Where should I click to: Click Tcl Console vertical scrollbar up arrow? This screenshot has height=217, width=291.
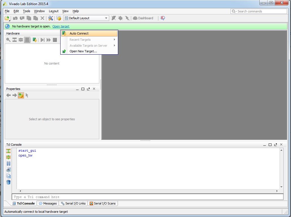coord(282,150)
